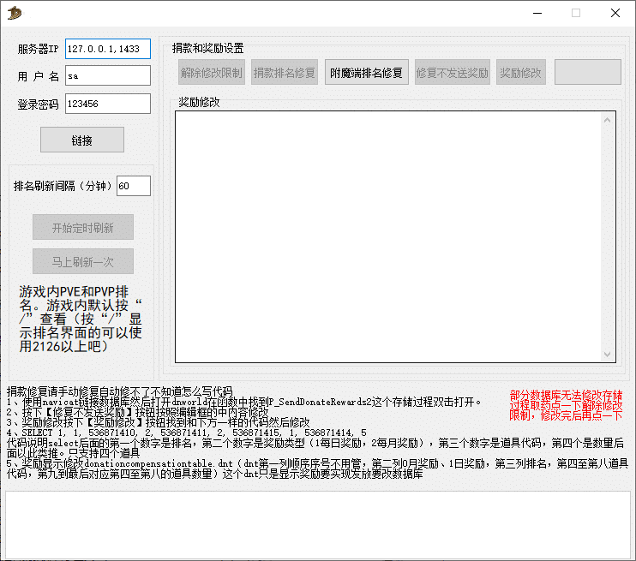Click the 附魔端排名修复 button
Viewport: 636px width, 561px height.
click(366, 73)
